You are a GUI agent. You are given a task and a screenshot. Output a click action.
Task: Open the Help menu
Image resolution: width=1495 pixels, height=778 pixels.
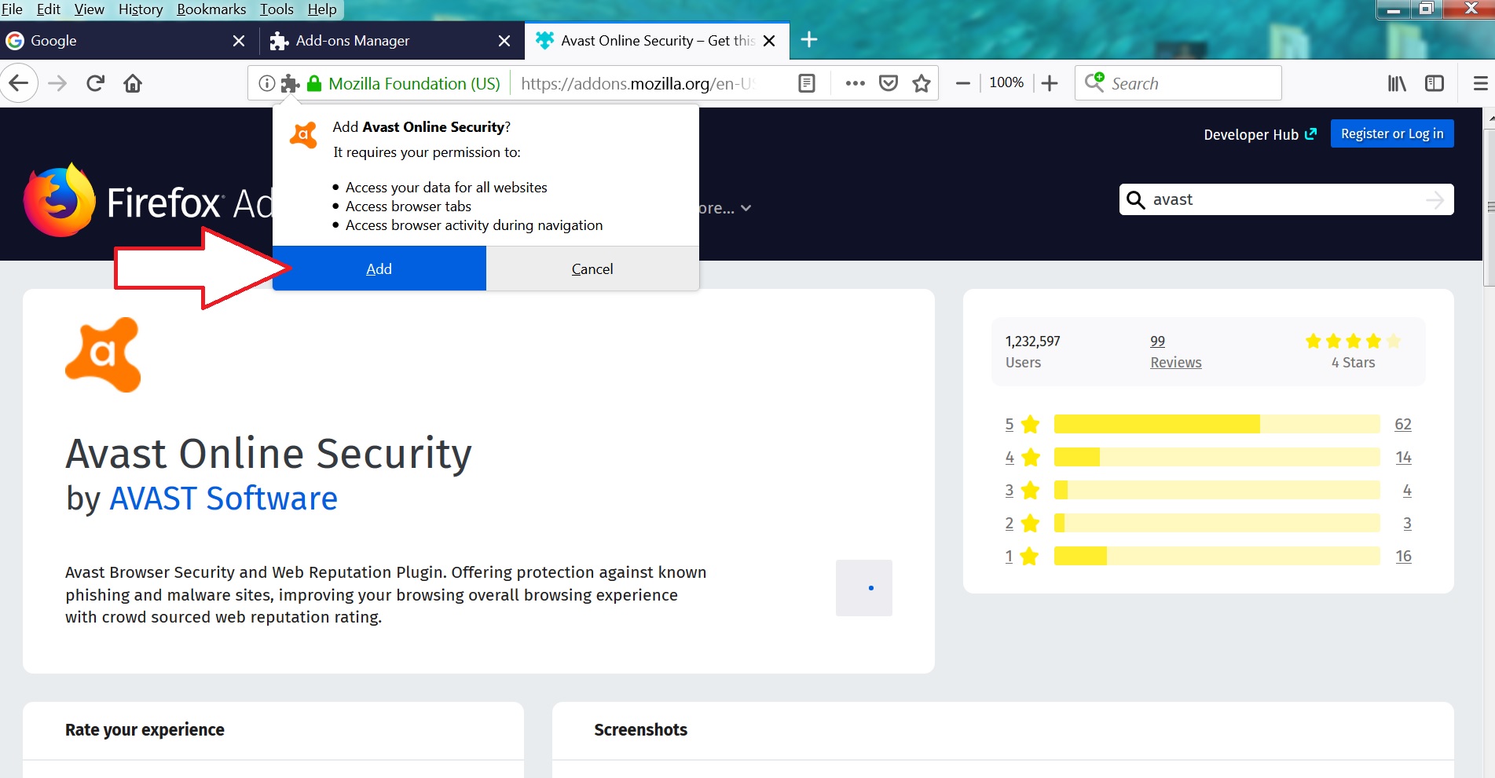(x=322, y=9)
